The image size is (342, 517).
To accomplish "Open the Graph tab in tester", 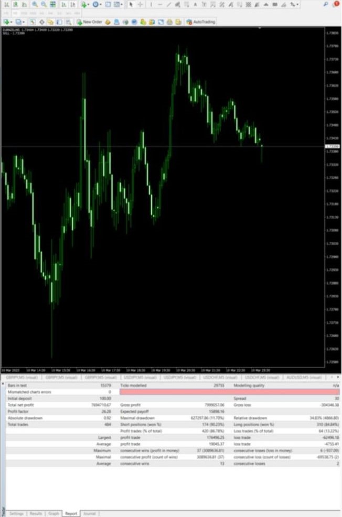I will [x=54, y=513].
